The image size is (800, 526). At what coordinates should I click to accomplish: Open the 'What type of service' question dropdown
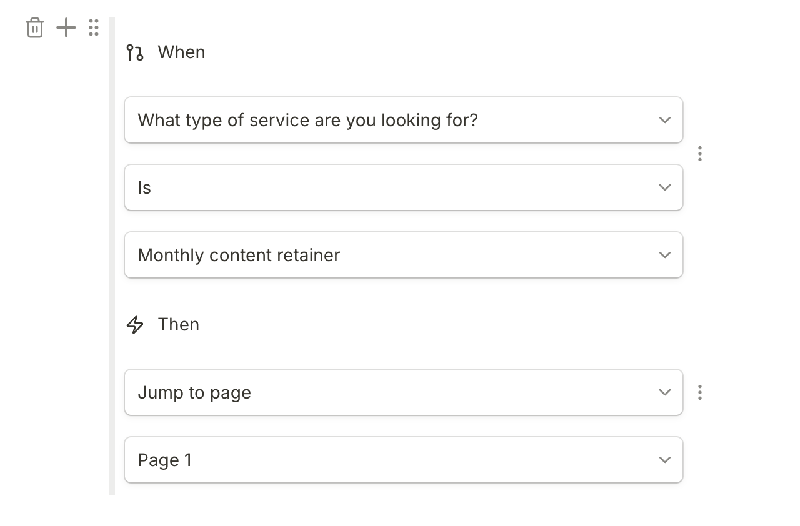pos(375,120)
